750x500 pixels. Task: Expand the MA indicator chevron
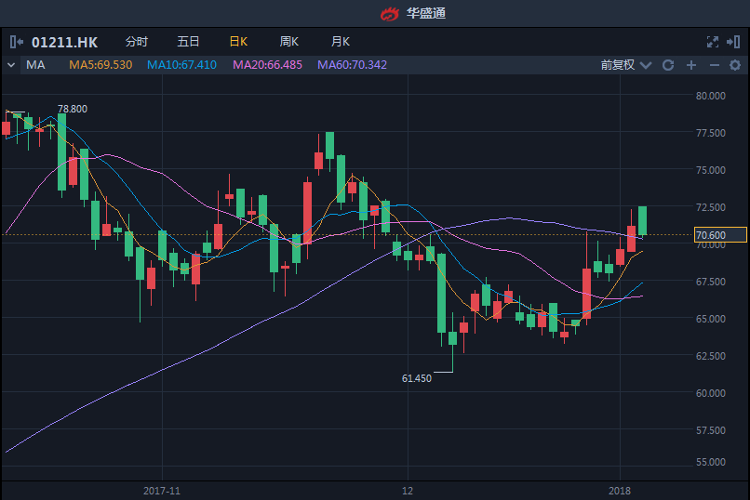click(11, 65)
